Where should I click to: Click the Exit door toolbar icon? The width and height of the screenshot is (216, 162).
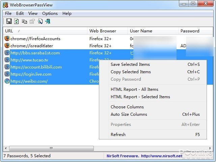(48, 21)
